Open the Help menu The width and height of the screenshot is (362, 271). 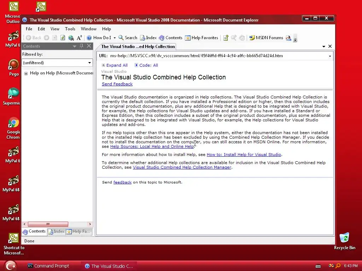pyautogui.click(x=106, y=29)
